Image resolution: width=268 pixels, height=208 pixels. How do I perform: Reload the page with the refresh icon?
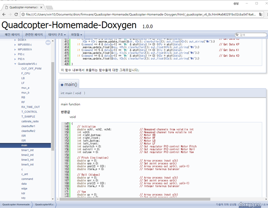coord(16,15)
